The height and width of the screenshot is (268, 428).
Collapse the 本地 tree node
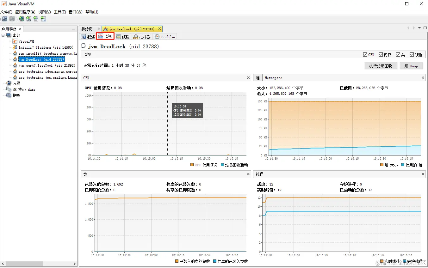(3, 35)
